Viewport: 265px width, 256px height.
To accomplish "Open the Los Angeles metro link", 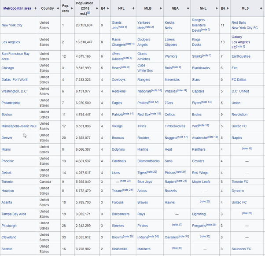I will click(x=11, y=42).
